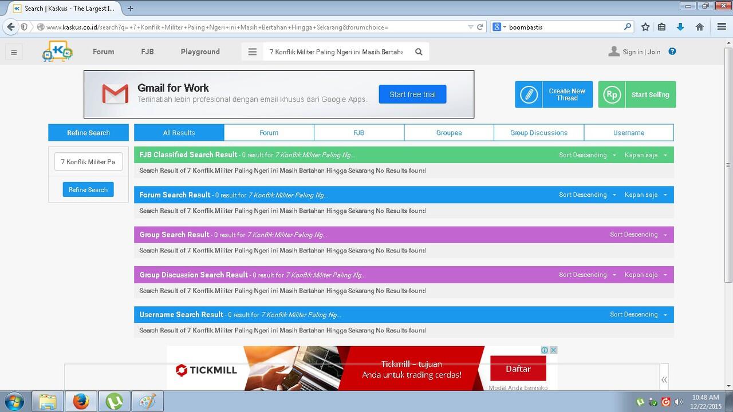Open a new Firefox tab with plus
Viewport: 733px width, 412px height.
(131, 9)
